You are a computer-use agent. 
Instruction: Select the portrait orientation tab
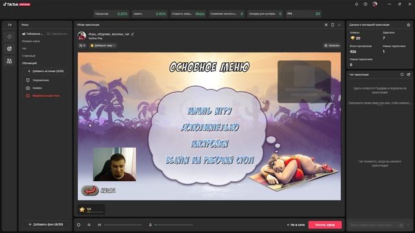tap(58, 34)
